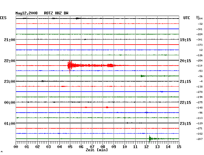This screenshot has width=204, height=155.
Task: Select the DC offset value -373
Action: point(199,45)
